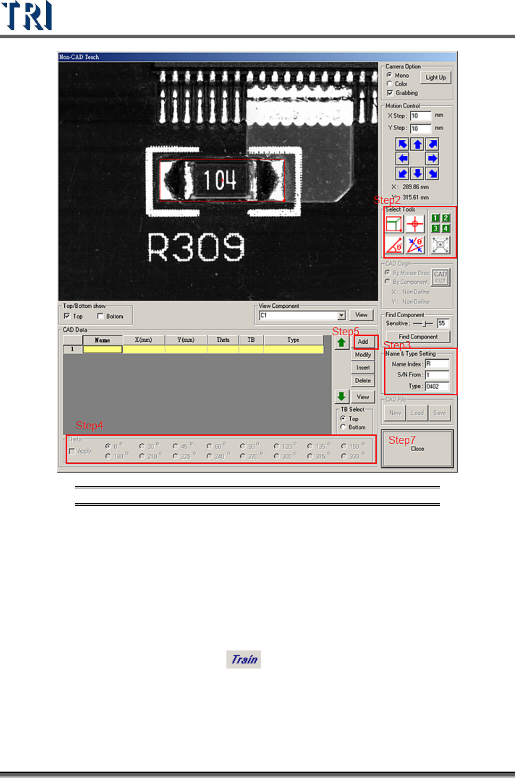Move stage up-left with the diagonal arrow
Screen dimensions: 515x778
click(403, 144)
